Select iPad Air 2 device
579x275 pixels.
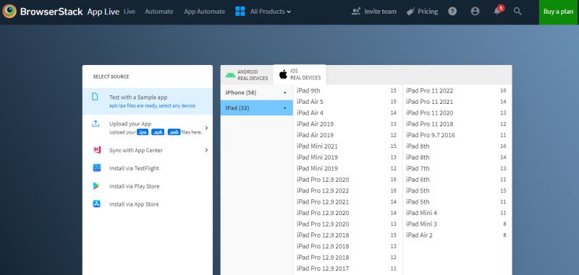pyautogui.click(x=457, y=235)
